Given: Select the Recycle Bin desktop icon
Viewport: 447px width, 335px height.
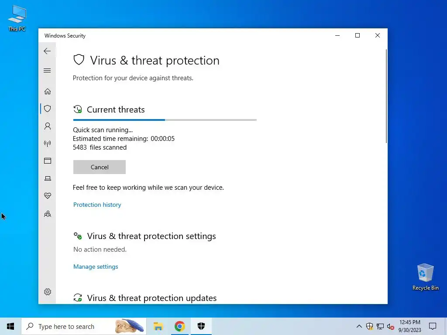Looking at the screenshot, I should 425,277.
